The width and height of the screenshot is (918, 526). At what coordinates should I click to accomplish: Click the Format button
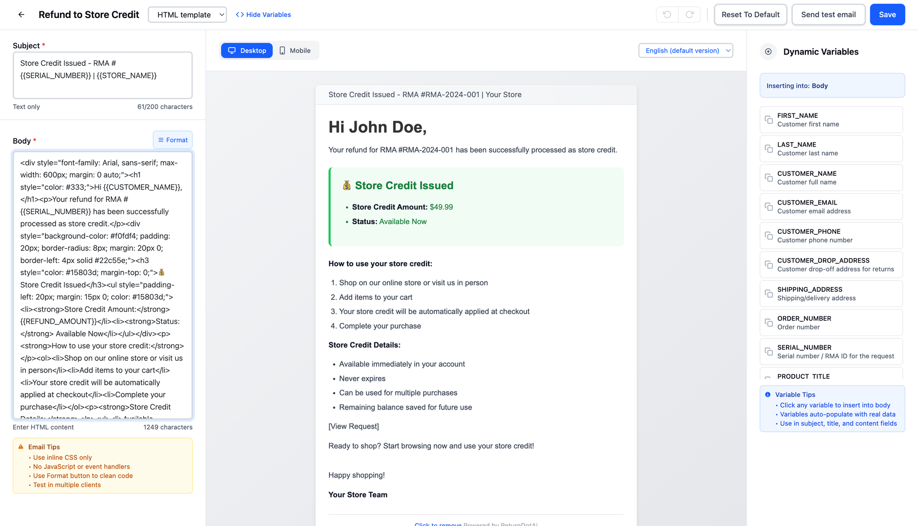(x=173, y=140)
